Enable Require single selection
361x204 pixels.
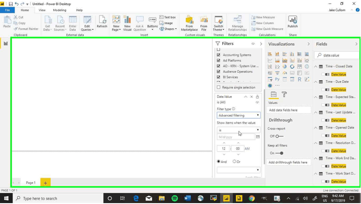pyautogui.click(x=219, y=87)
